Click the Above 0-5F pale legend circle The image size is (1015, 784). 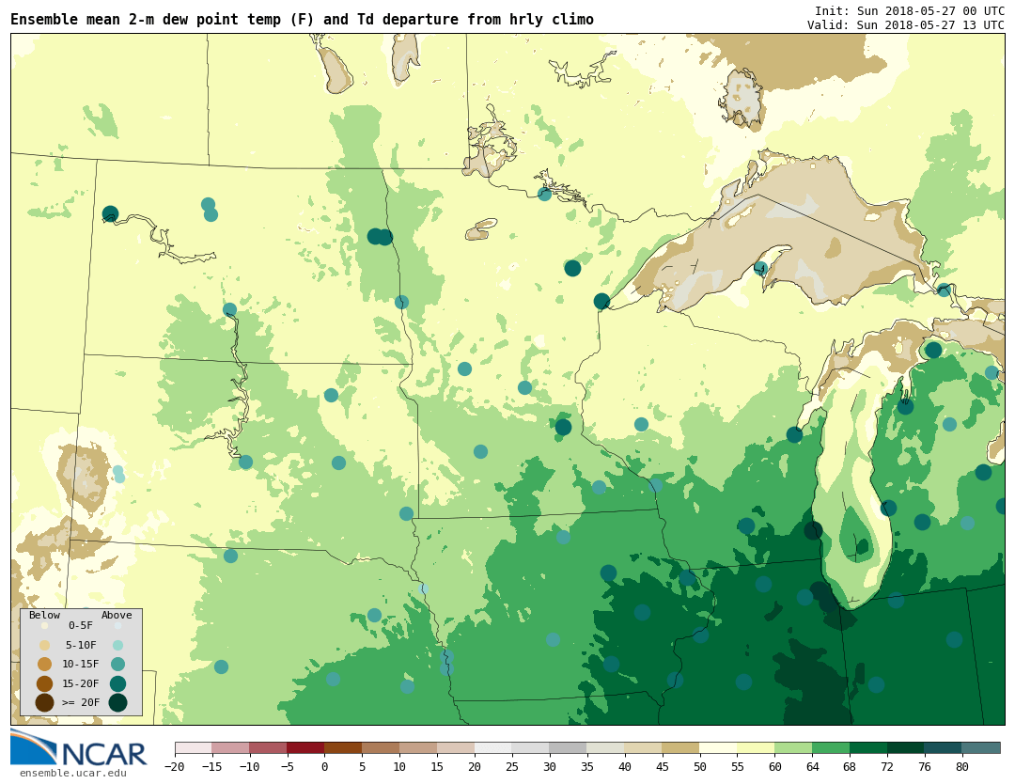pos(117,626)
